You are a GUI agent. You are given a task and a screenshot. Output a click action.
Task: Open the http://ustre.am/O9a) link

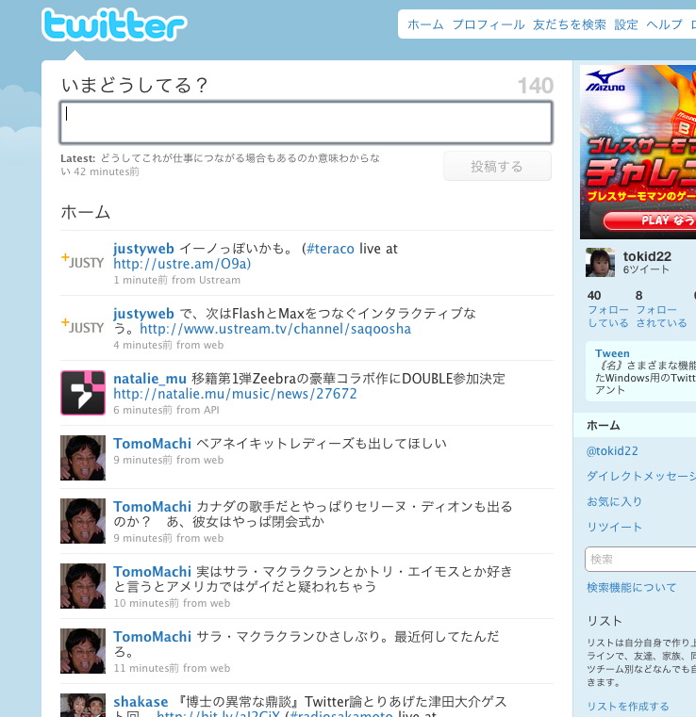point(182,264)
